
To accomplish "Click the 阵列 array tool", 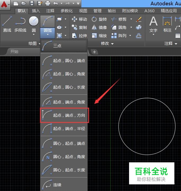I will click(119, 36).
